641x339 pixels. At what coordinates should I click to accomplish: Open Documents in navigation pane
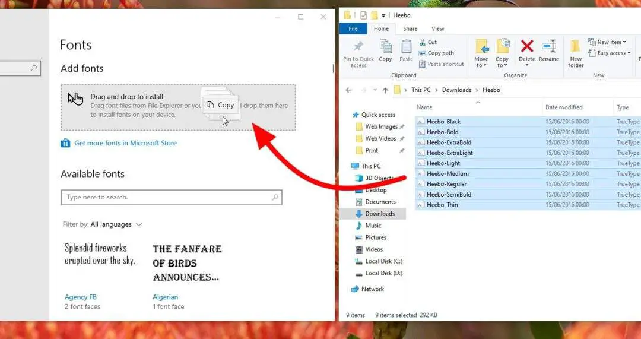(380, 202)
